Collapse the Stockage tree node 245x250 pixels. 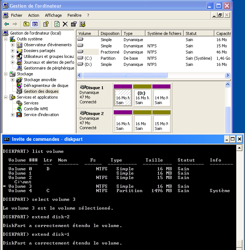(5, 74)
